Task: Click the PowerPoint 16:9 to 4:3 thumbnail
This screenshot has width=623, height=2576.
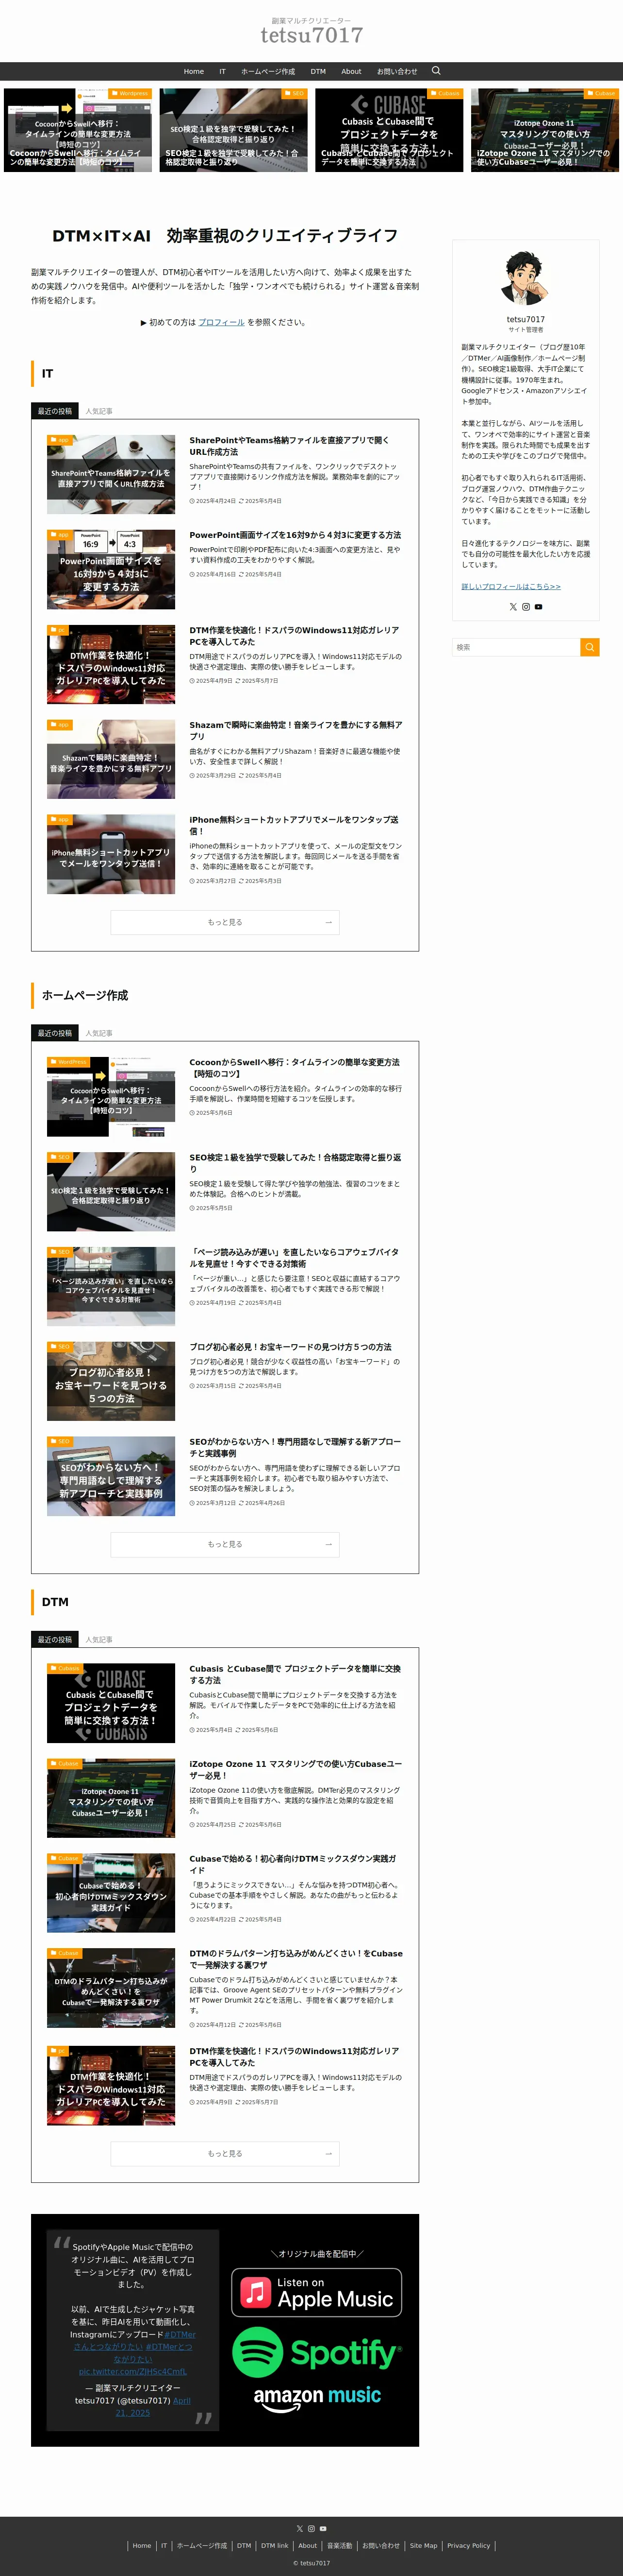Action: click(111, 569)
